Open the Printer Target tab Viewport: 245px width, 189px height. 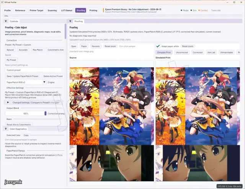[36, 10]
